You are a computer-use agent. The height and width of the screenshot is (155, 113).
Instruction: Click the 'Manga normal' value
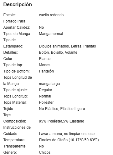[51, 34]
